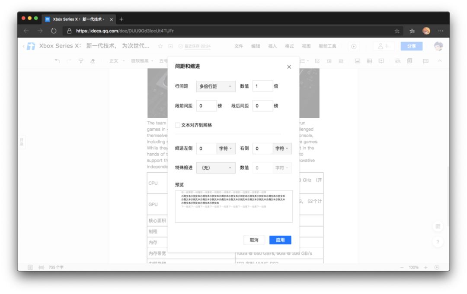This screenshot has width=467, height=294.
Task: Click the blue 应用 button
Action: pos(280,240)
